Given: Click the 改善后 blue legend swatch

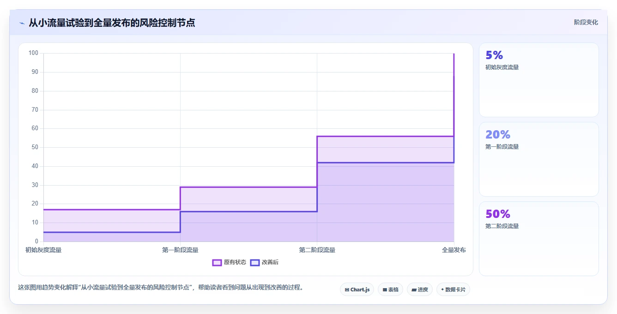Looking at the screenshot, I should (x=254, y=262).
